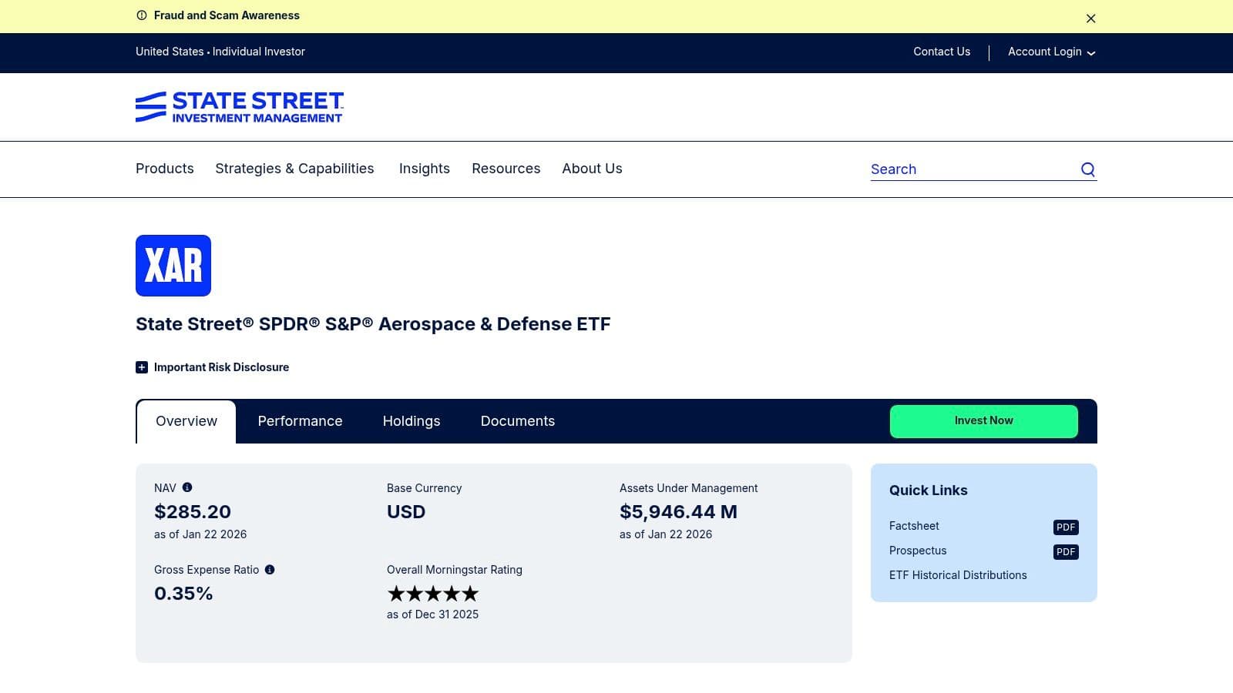Open the Factsheet PDF icon

[x=1065, y=527]
